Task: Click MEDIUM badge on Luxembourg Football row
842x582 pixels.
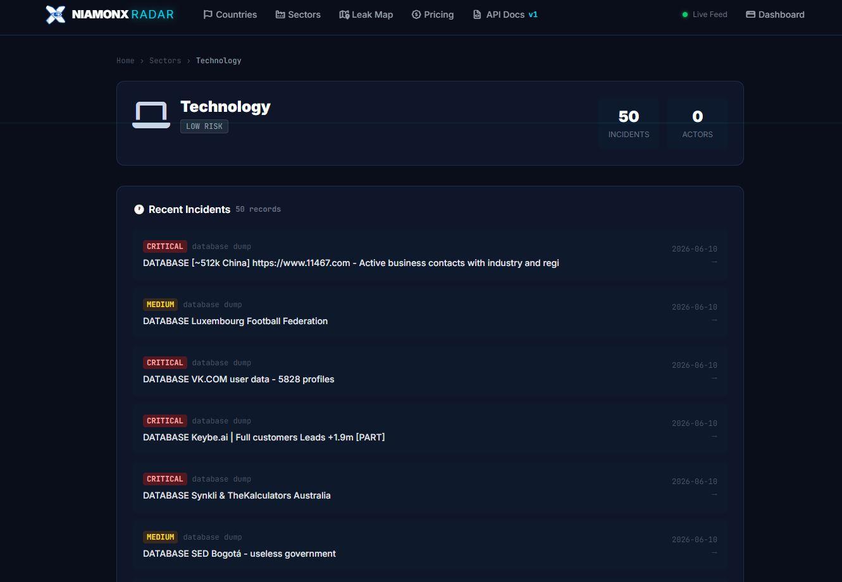Action: point(160,305)
